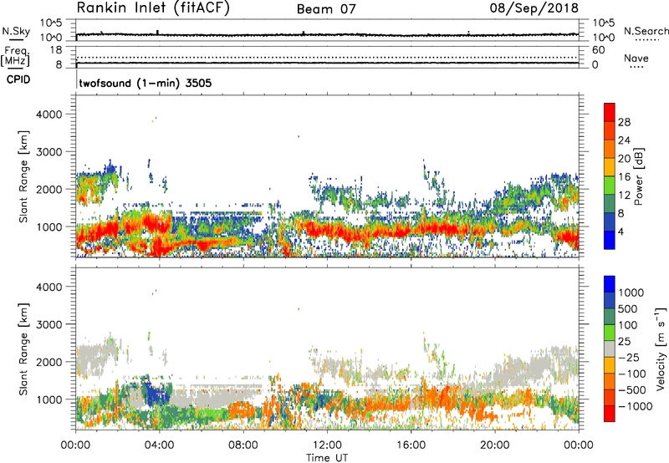The height and width of the screenshot is (463, 669).
Task: Click the isolated echo near 3400 km in Power panel
Action: pyautogui.click(x=299, y=136)
